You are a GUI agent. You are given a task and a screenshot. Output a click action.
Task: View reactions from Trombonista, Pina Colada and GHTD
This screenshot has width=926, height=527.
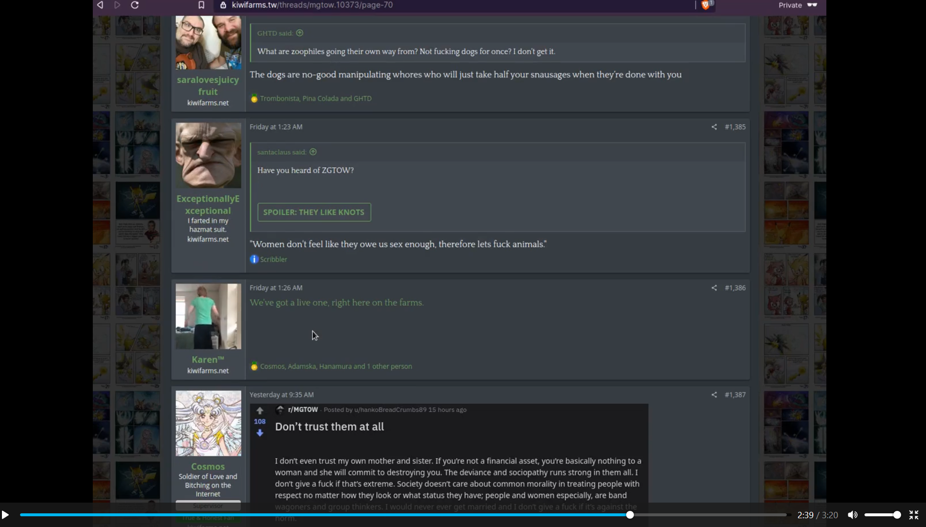pos(316,99)
